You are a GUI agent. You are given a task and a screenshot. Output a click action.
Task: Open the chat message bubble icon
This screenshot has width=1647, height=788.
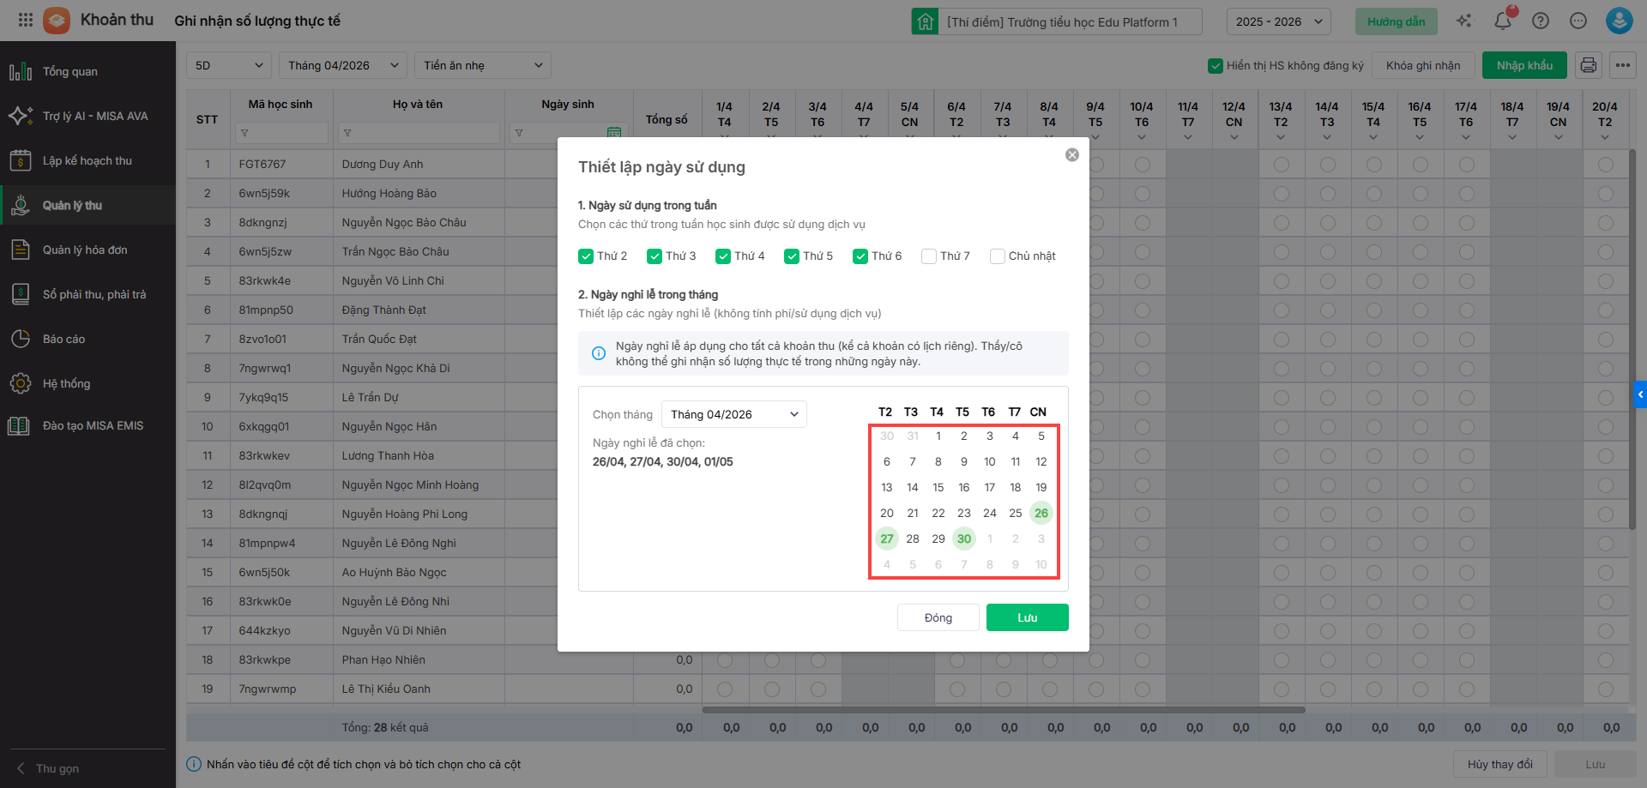tap(1578, 21)
